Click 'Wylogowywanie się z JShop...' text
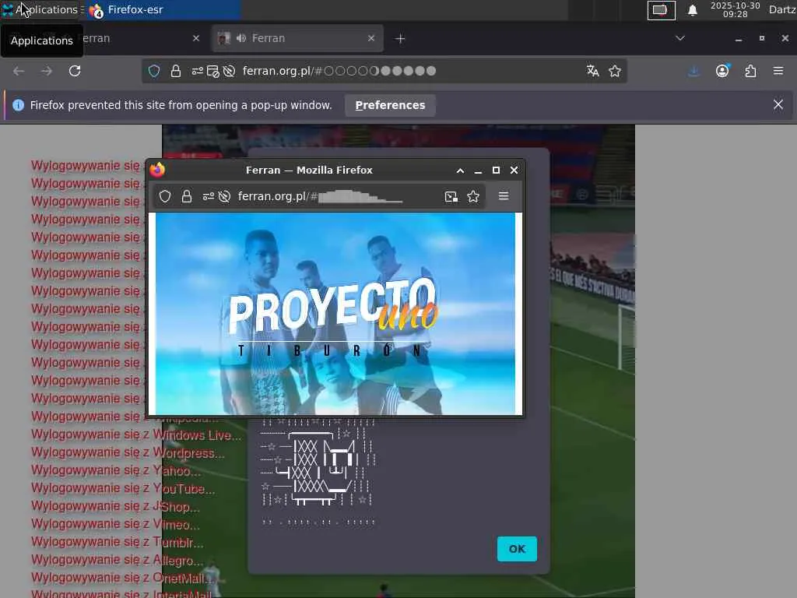 (x=115, y=506)
